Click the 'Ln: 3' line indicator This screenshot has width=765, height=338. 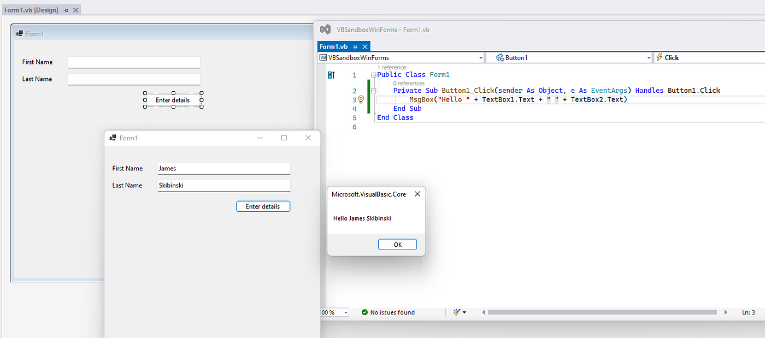[749, 312]
